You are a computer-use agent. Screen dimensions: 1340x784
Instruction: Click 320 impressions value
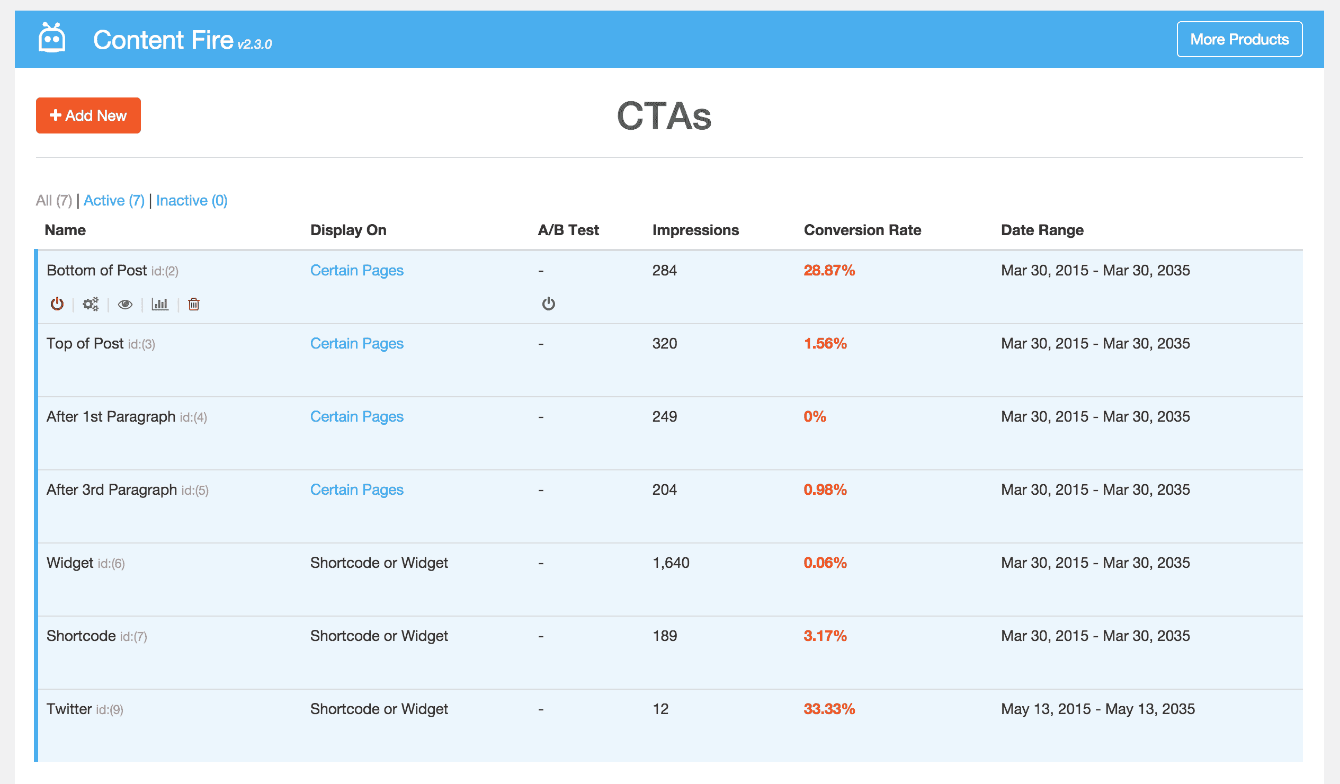click(x=665, y=344)
